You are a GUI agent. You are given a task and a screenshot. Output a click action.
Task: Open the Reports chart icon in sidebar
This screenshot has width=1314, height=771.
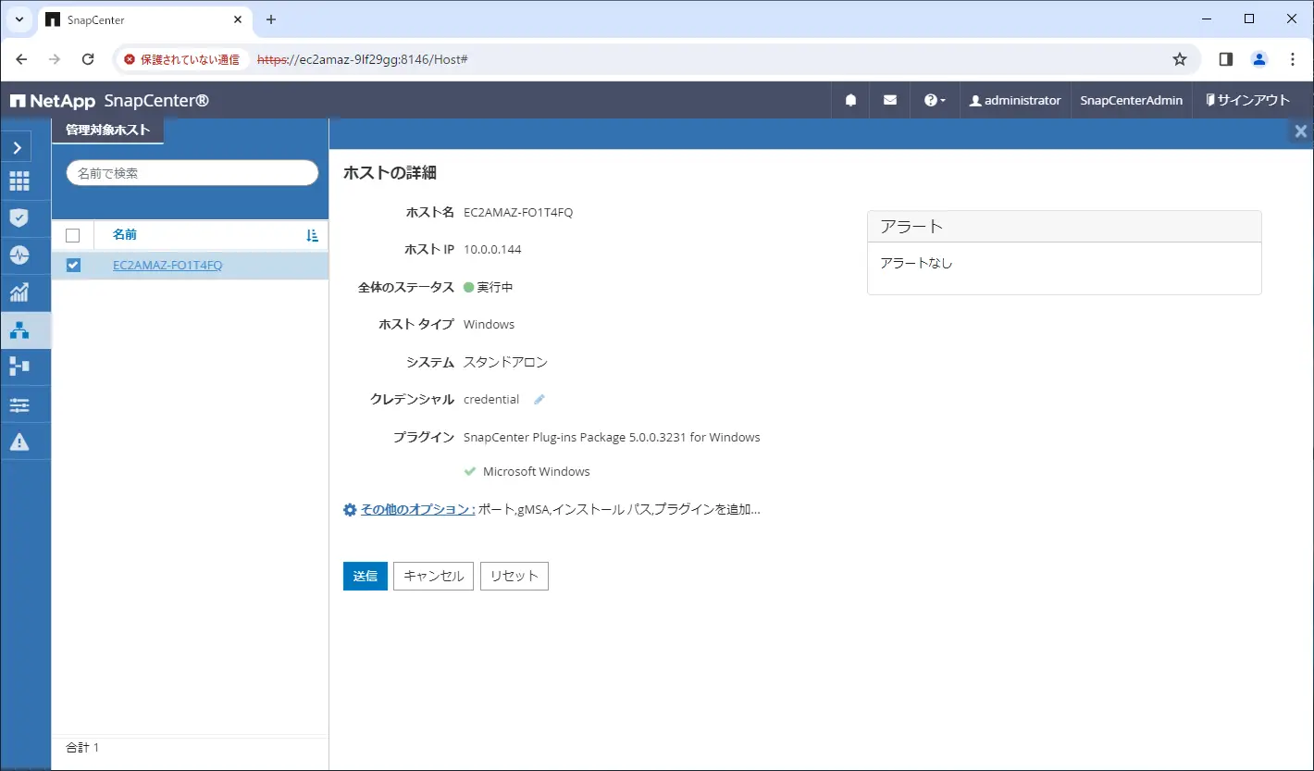[19, 292]
